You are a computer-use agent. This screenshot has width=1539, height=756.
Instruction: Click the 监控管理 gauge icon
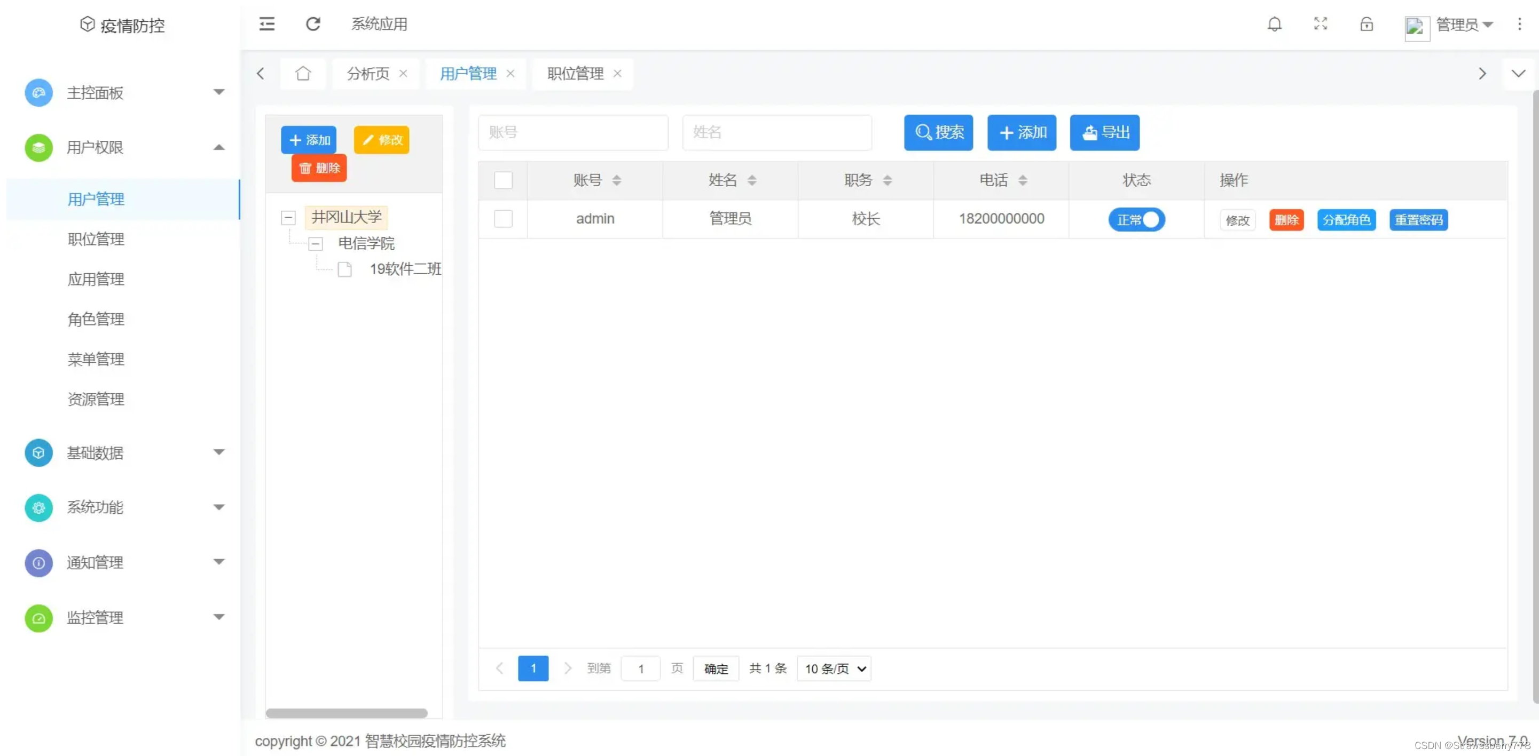pos(38,618)
